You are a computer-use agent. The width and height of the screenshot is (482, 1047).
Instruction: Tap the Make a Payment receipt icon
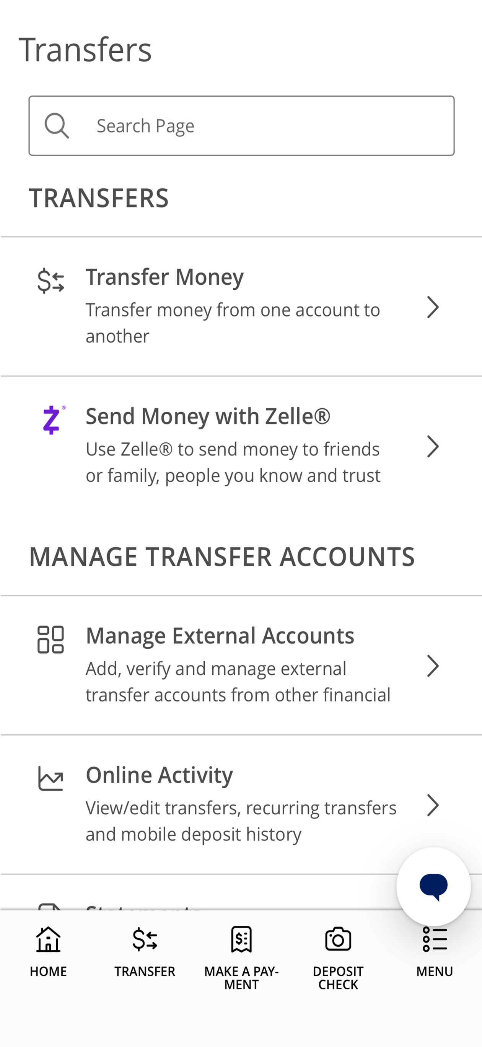(x=241, y=939)
